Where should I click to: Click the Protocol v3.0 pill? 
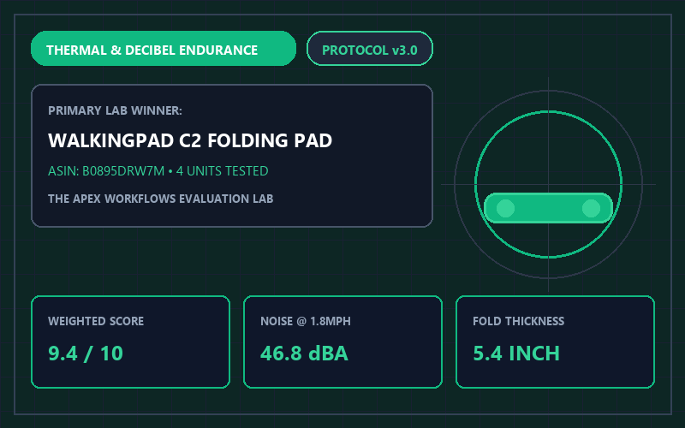coord(370,49)
